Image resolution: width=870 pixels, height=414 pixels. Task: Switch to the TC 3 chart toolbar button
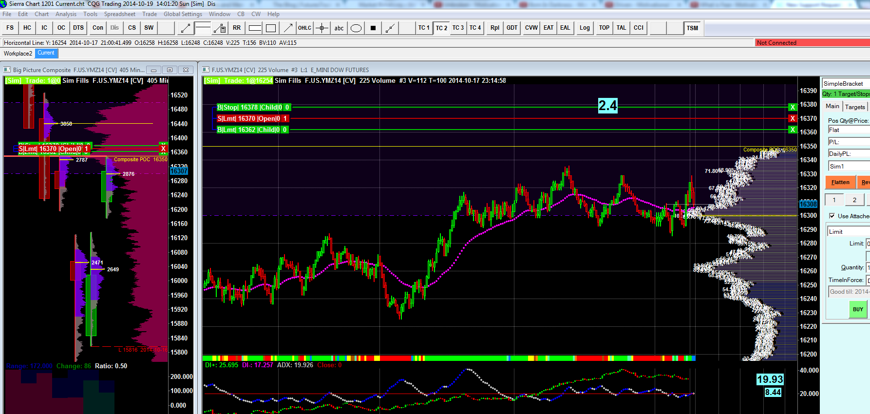pos(458,28)
